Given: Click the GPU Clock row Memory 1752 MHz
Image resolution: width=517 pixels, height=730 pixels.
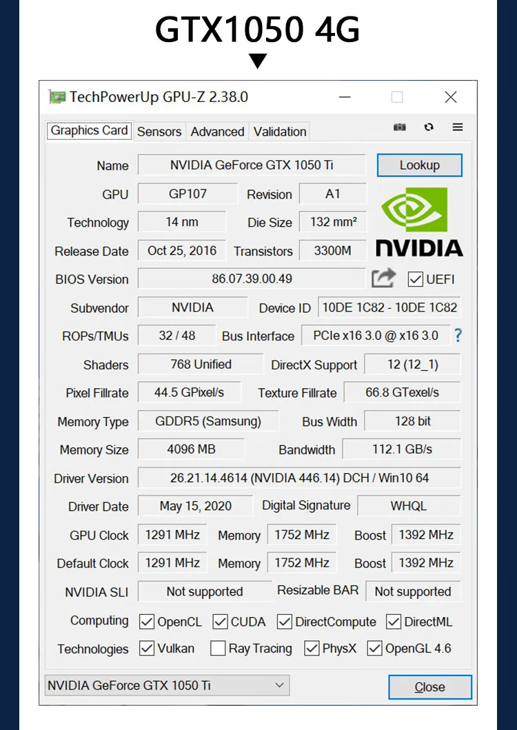Looking at the screenshot, I should [302, 534].
